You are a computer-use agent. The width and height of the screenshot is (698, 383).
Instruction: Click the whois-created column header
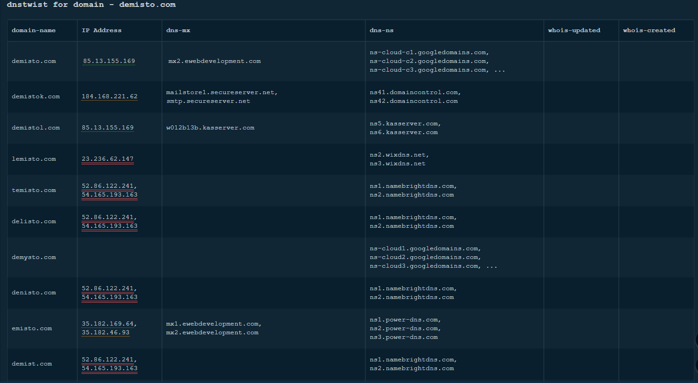pyautogui.click(x=649, y=30)
